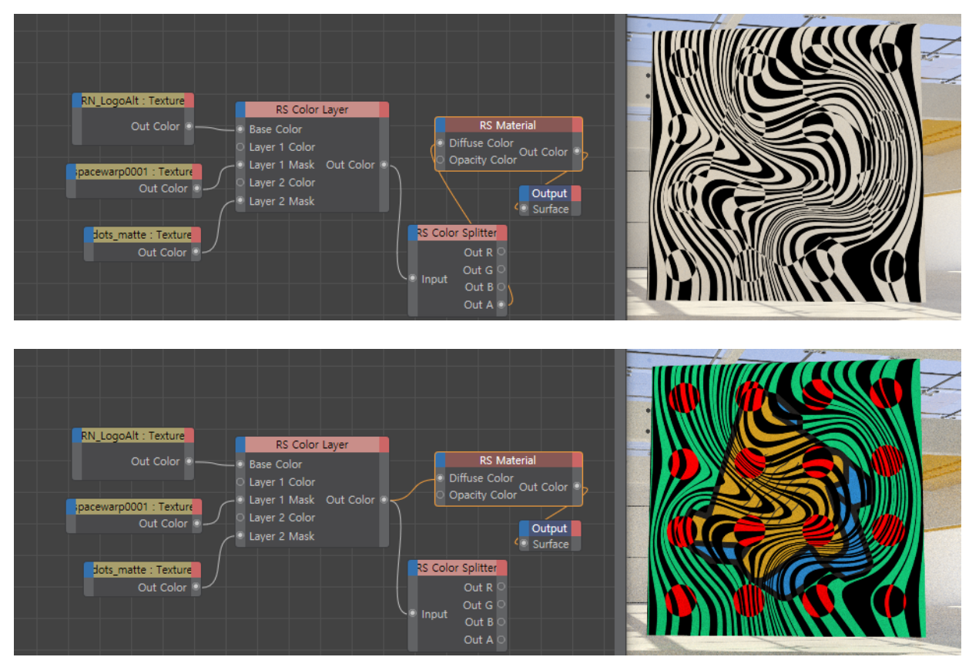Click dots_matte Out Color port in lower graph

click(x=196, y=587)
